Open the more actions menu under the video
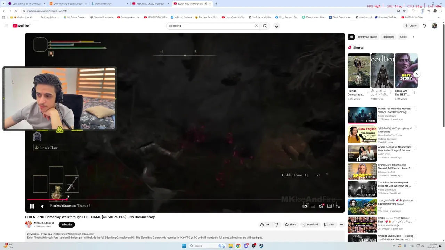 click(341, 225)
